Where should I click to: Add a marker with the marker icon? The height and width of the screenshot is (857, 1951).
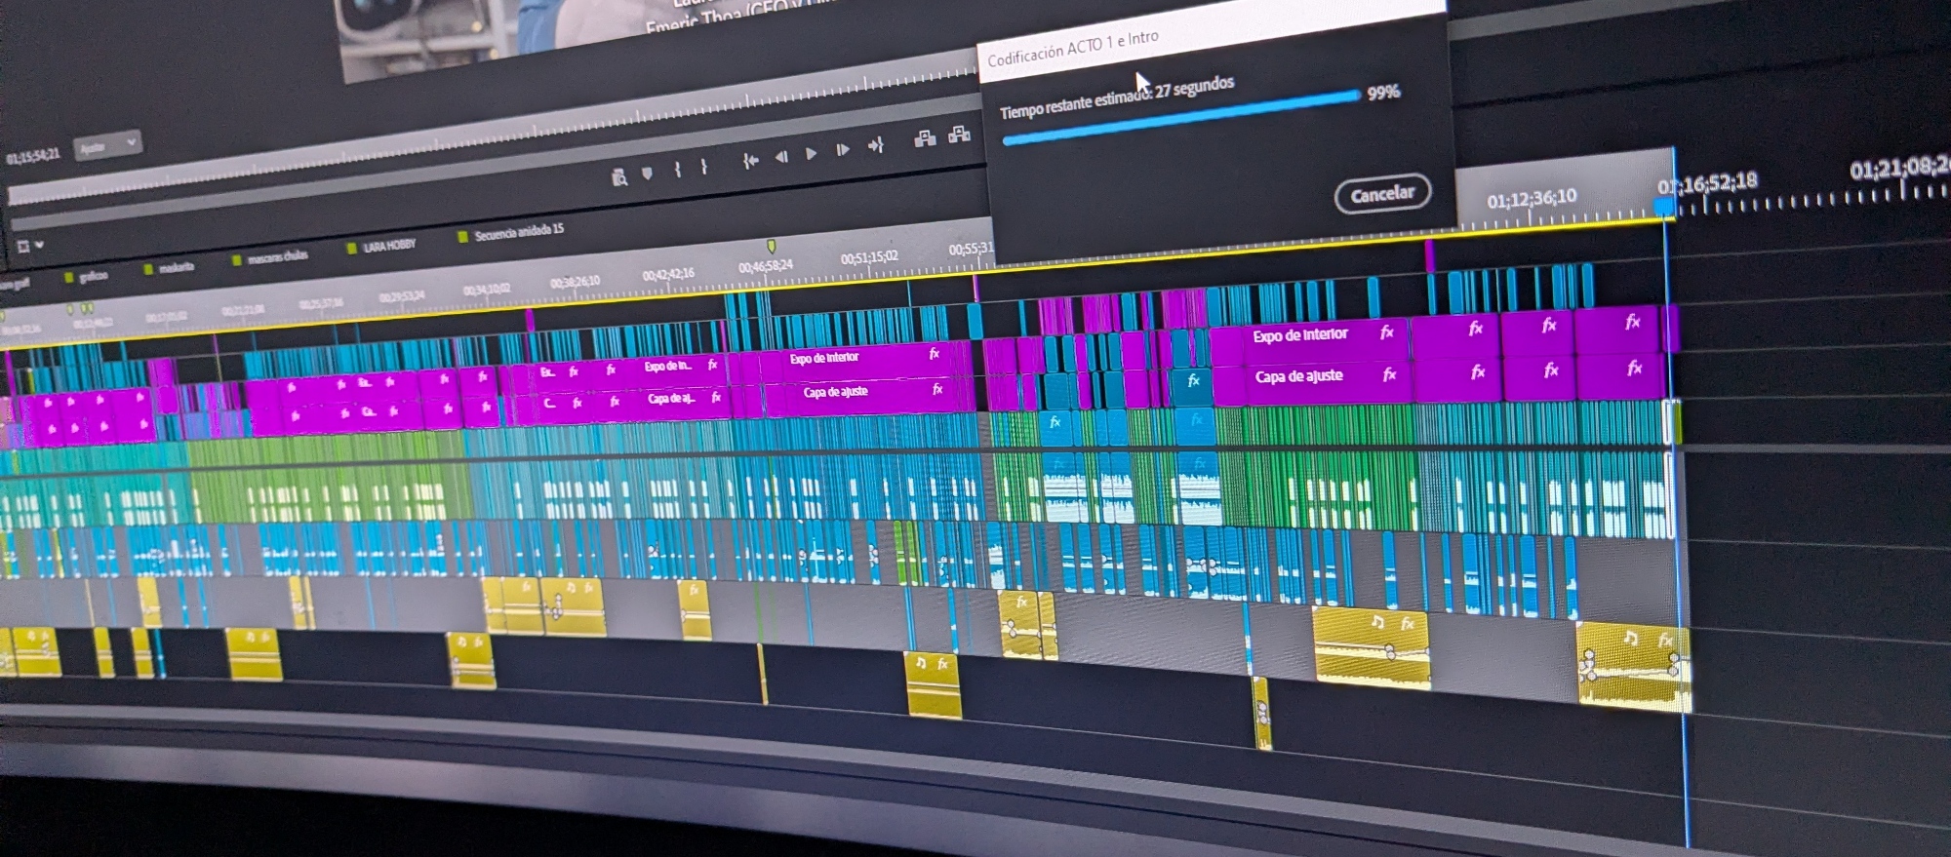[x=647, y=173]
